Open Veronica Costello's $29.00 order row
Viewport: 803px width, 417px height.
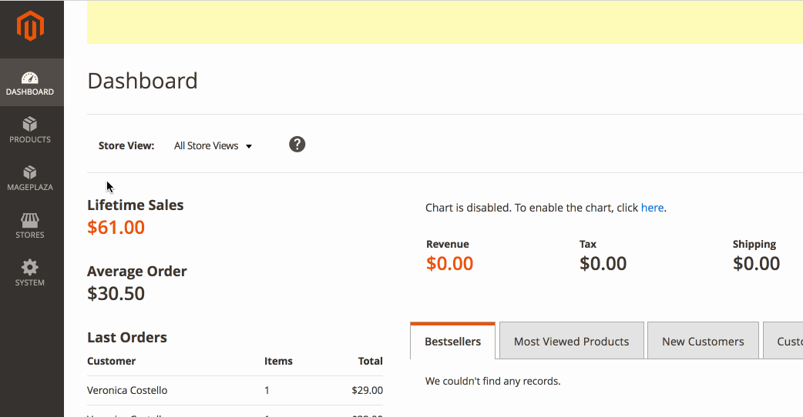[235, 390]
